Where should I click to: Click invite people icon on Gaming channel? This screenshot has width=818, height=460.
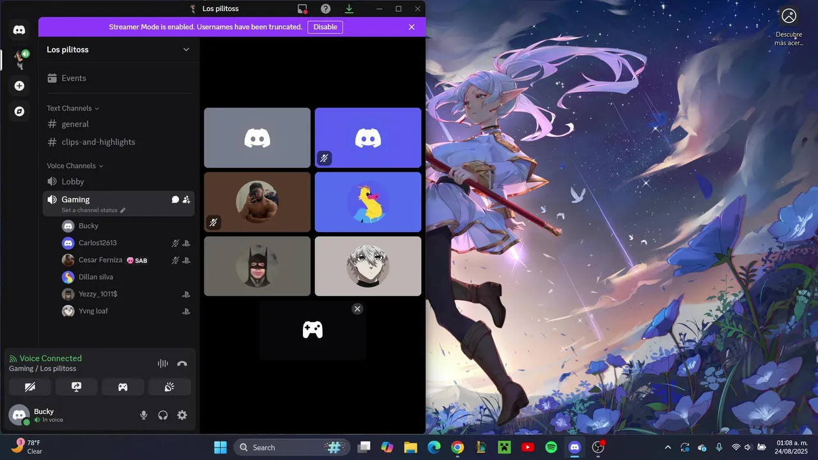tap(186, 199)
